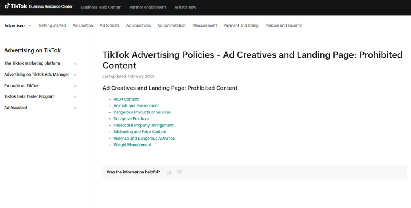The width and height of the screenshot is (411, 208).
Task: Open the Adult Content link
Action: (126, 99)
